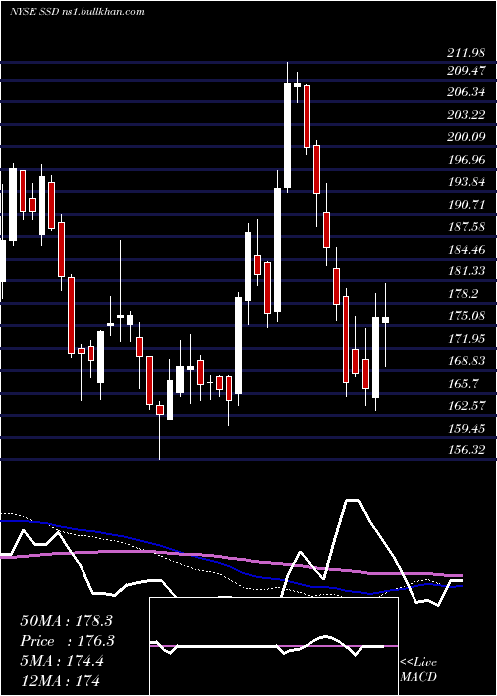The image size is (497, 696).
Task: Select the 184.46 price level label
Action: coord(467,249)
